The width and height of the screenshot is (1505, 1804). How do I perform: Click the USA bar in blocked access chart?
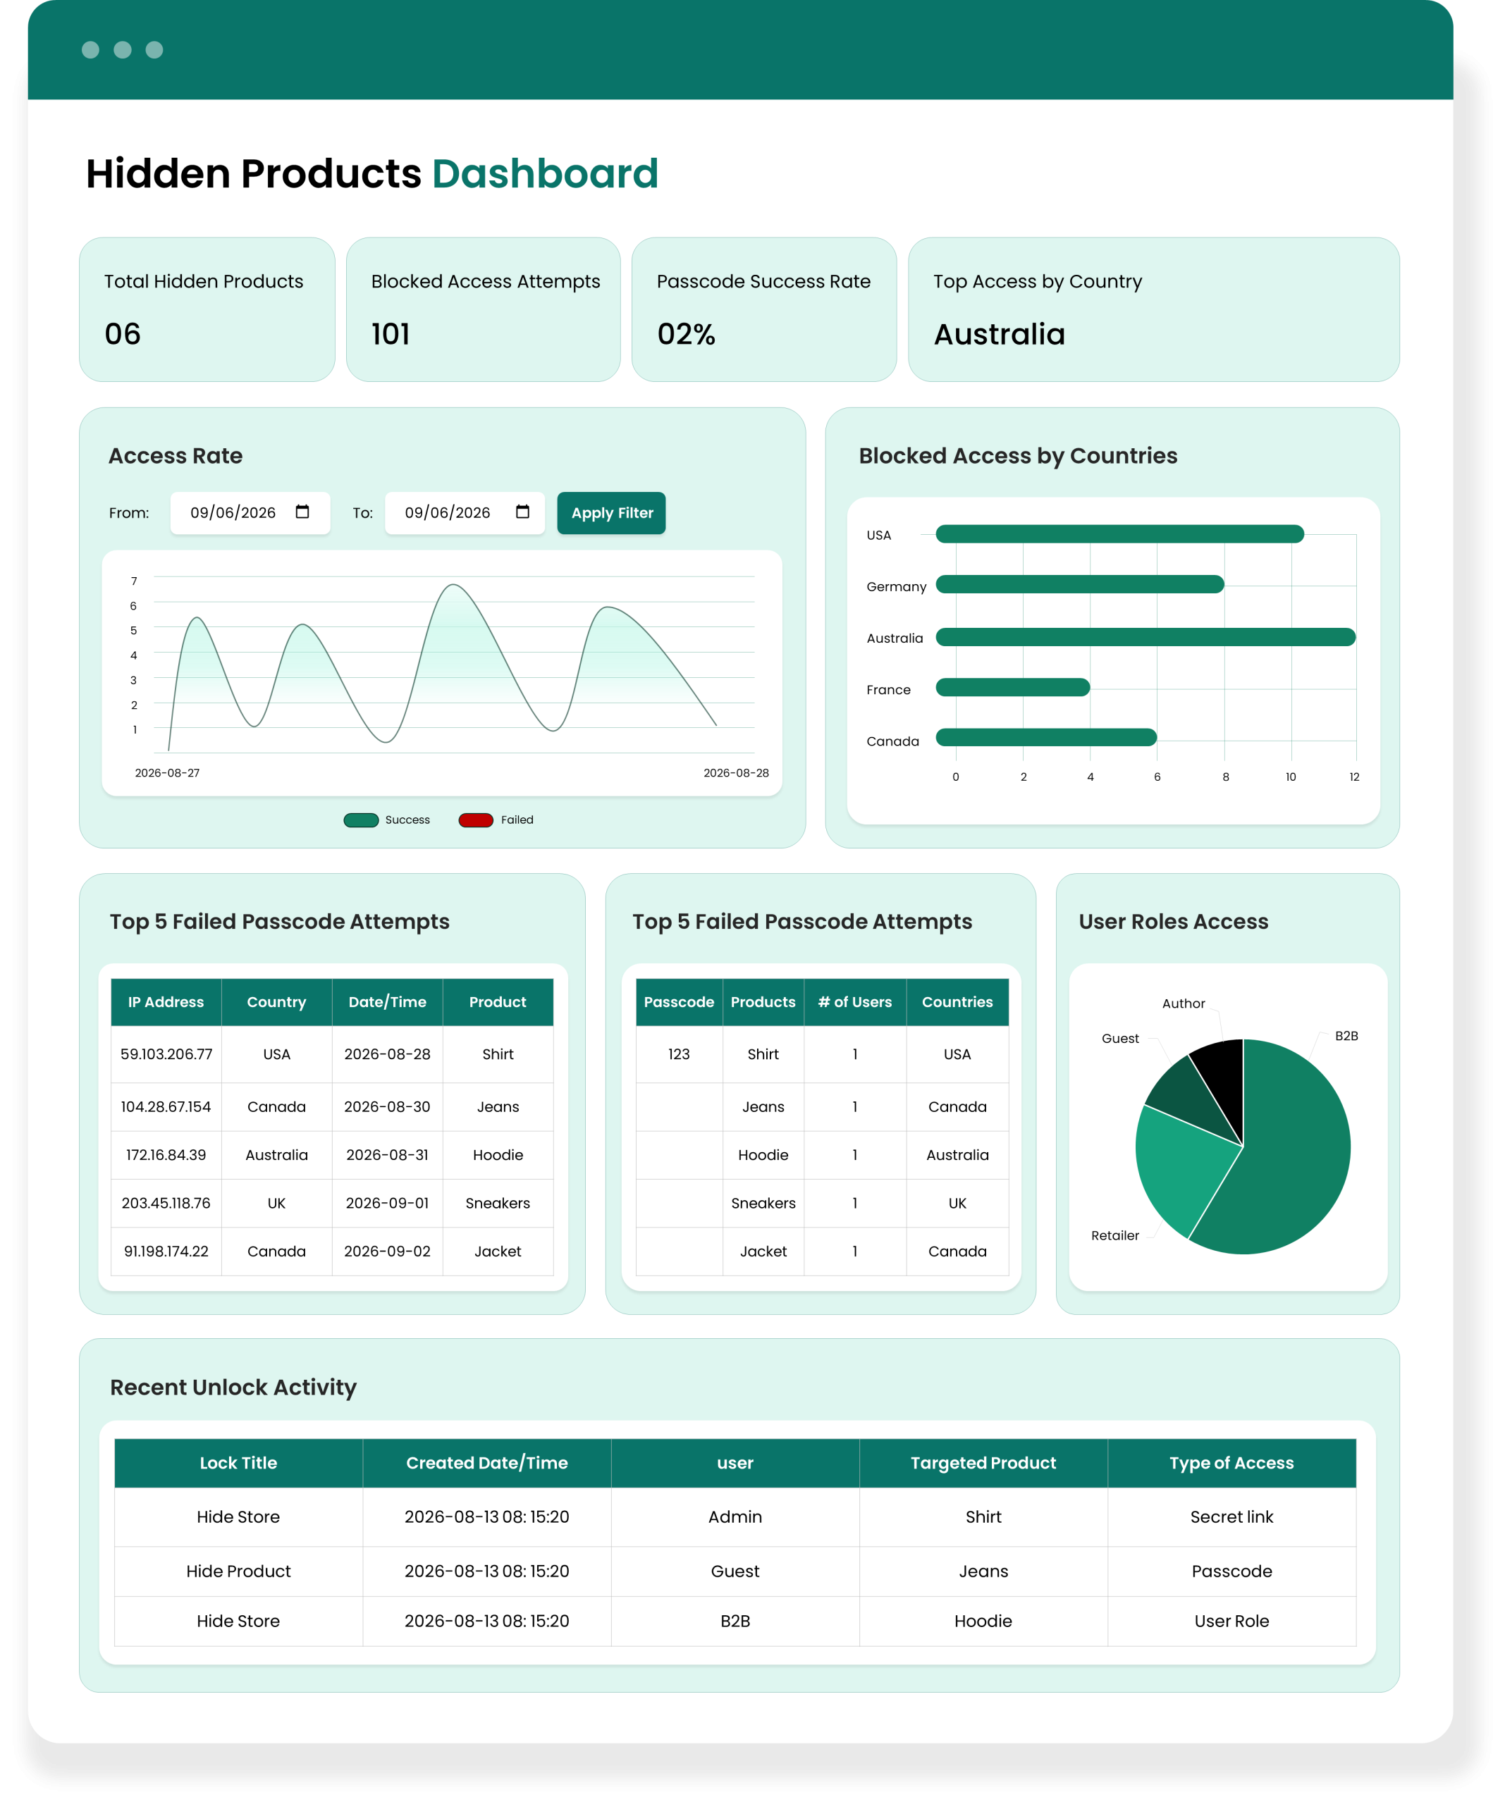(1120, 534)
